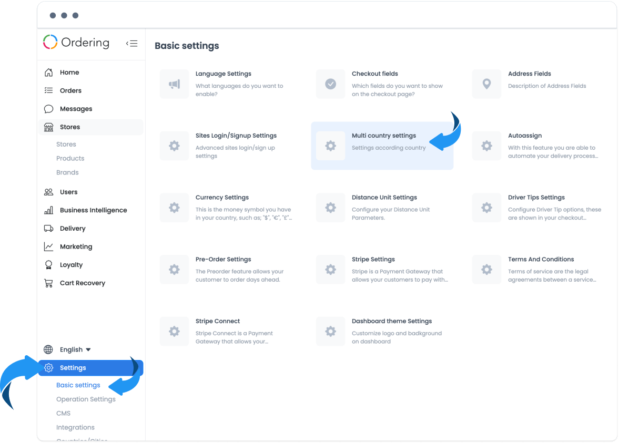Click the Sites Login/Signup Settings gear icon
The image size is (619, 443).
point(174,146)
